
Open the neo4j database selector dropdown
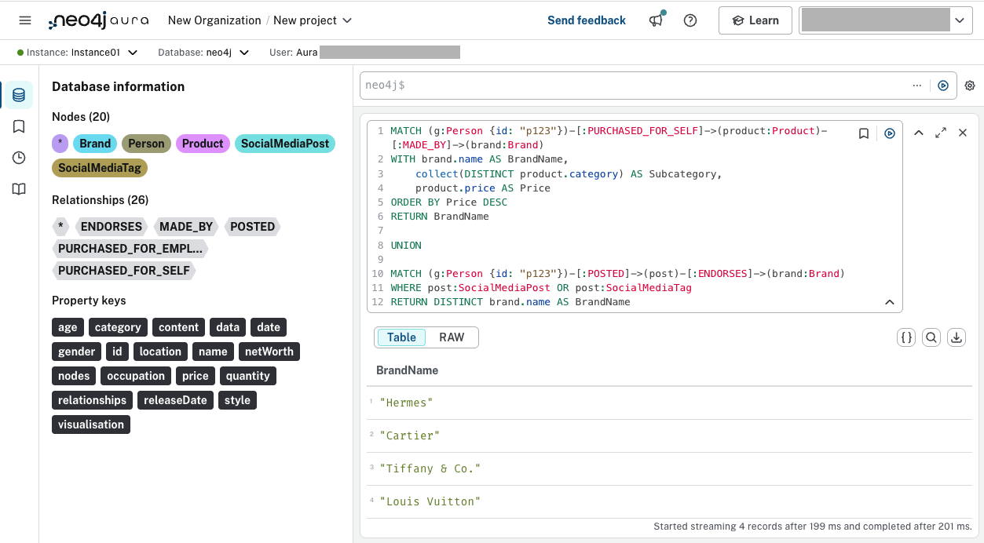pos(243,52)
